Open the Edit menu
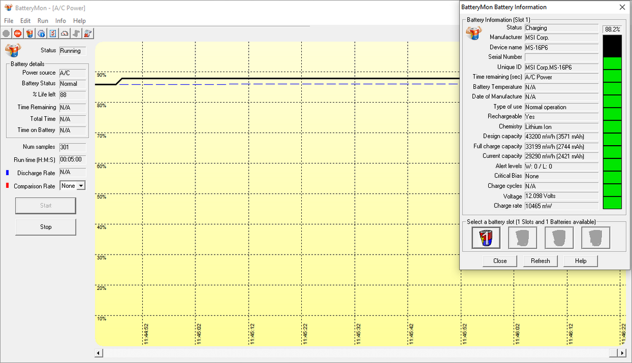Image resolution: width=632 pixels, height=363 pixels. (x=25, y=21)
